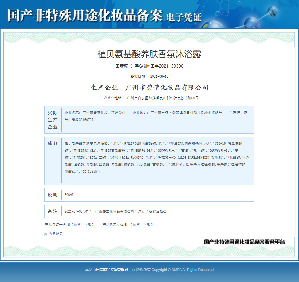Click the history record icon beside 历史记录
299x282 pixels.
click(x=45, y=234)
